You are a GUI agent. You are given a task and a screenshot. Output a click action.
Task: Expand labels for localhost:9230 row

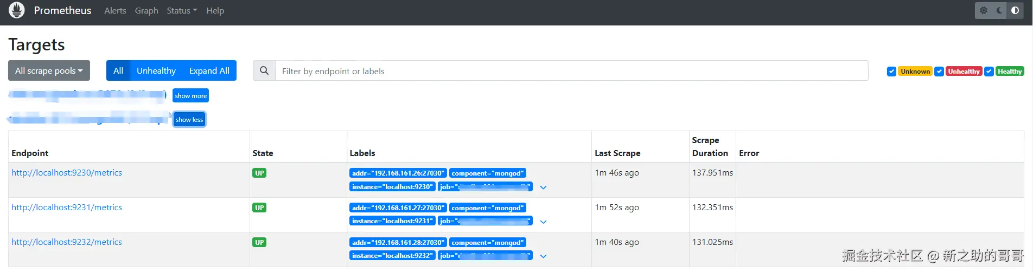[543, 187]
